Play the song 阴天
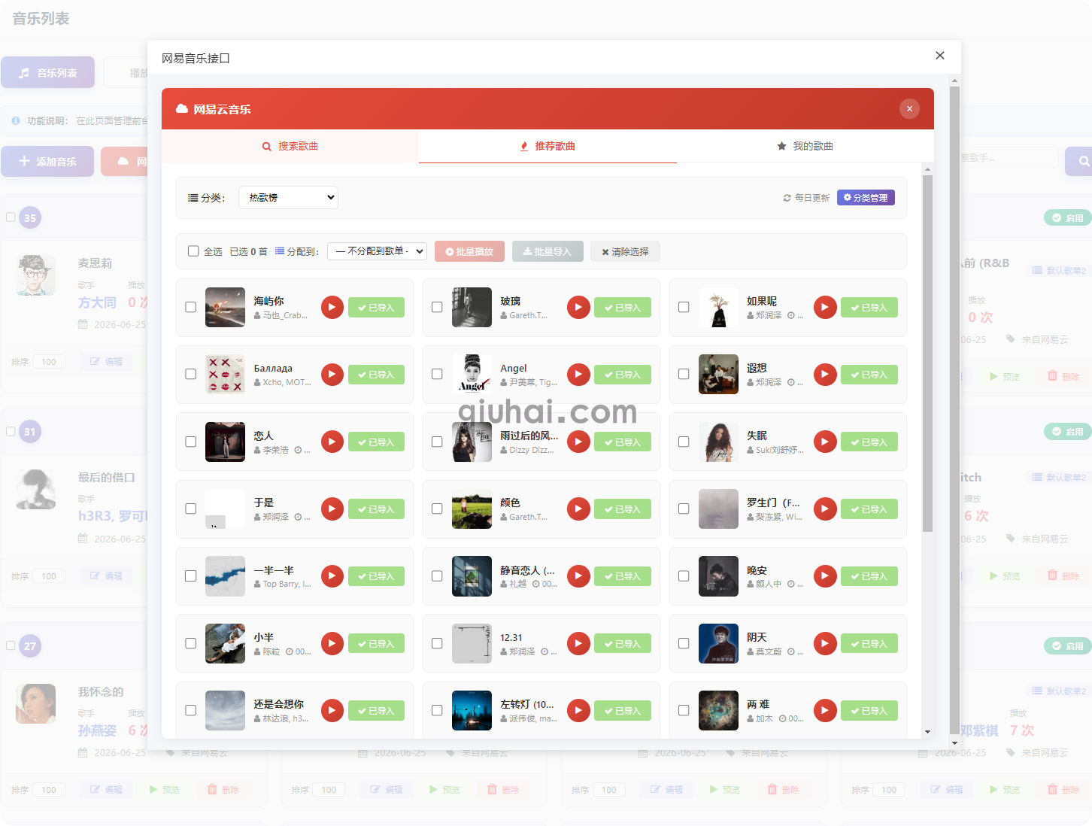Image resolution: width=1092 pixels, height=826 pixels. (x=825, y=643)
